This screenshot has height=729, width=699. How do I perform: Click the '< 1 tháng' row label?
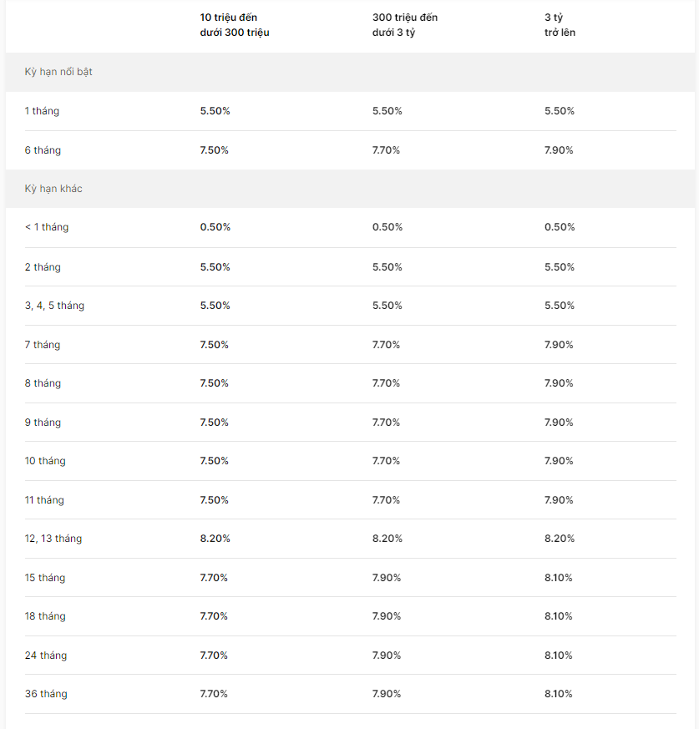[47, 227]
